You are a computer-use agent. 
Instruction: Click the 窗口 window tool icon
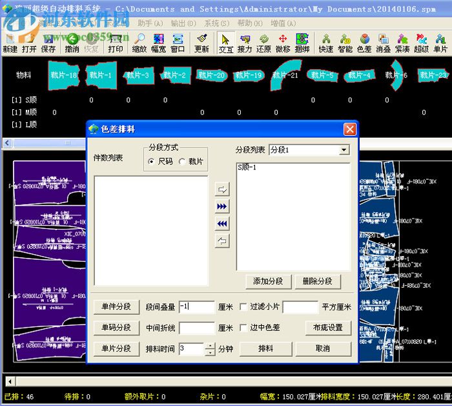click(178, 43)
